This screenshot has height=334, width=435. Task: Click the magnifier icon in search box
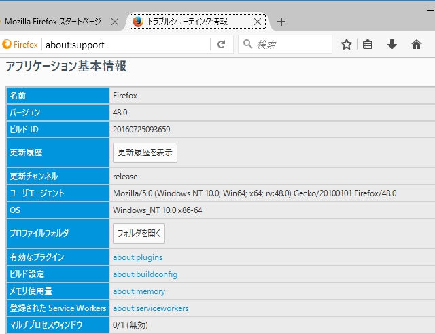tap(247, 44)
